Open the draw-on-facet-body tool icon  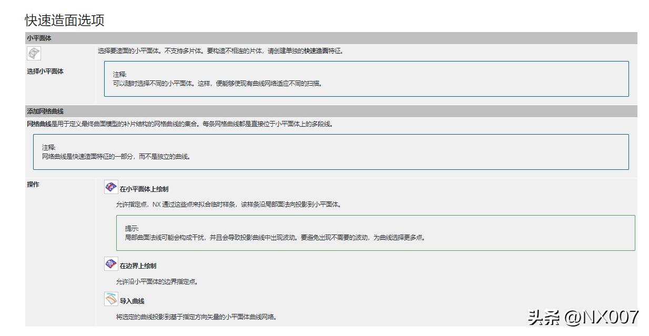110,187
